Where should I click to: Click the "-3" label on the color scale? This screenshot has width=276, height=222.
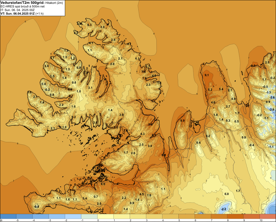click(50, 220)
